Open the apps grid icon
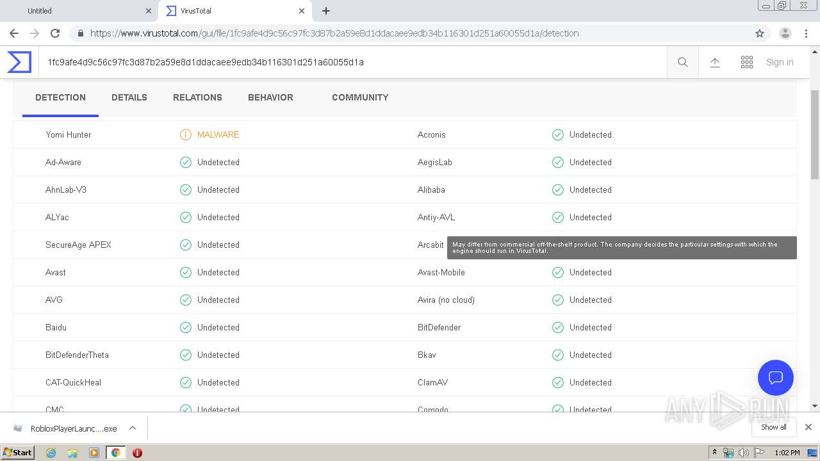 tap(747, 62)
